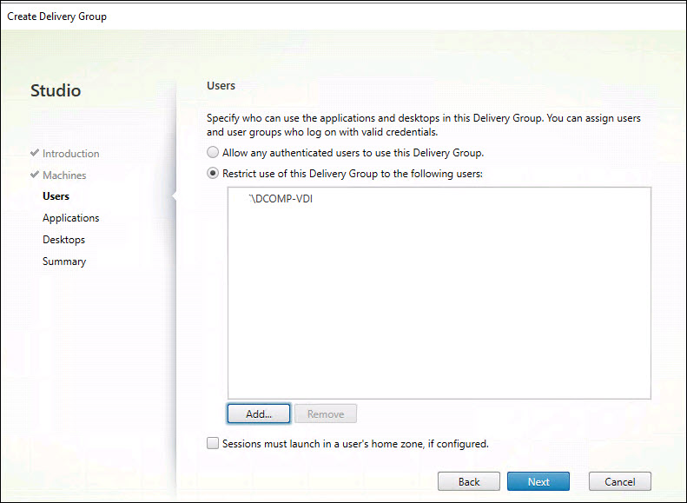Viewport: 687px width, 503px height.
Task: Cancel the Create Delivery Group wizard
Action: tap(619, 481)
